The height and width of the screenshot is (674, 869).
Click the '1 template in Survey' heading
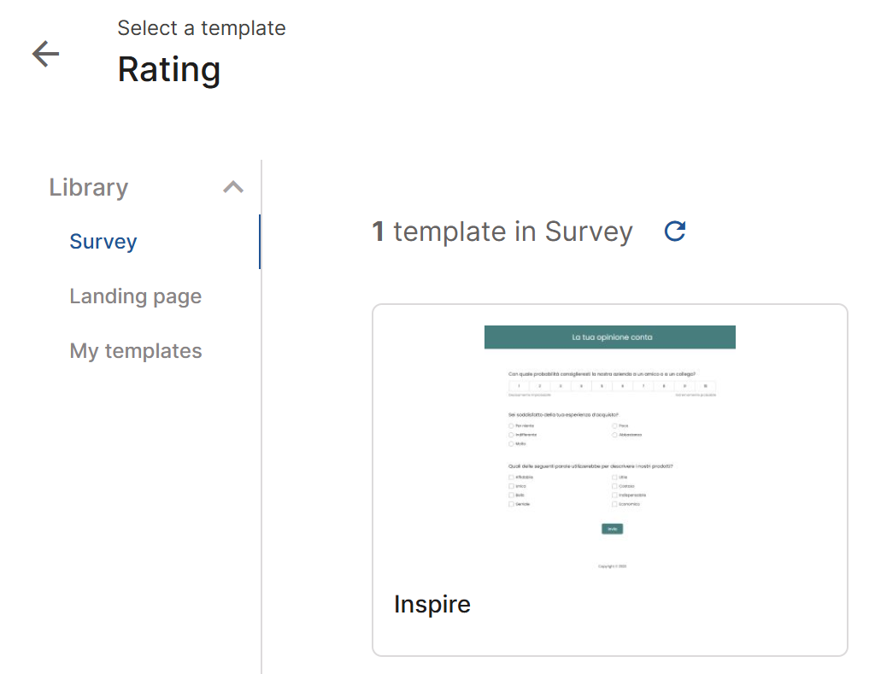click(x=502, y=232)
